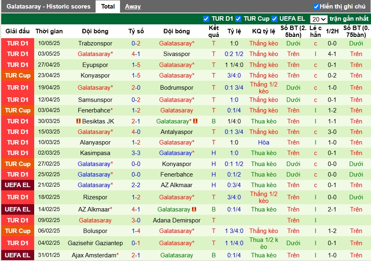Click the Tỷ số column header
371x261 pixels.
point(136,31)
